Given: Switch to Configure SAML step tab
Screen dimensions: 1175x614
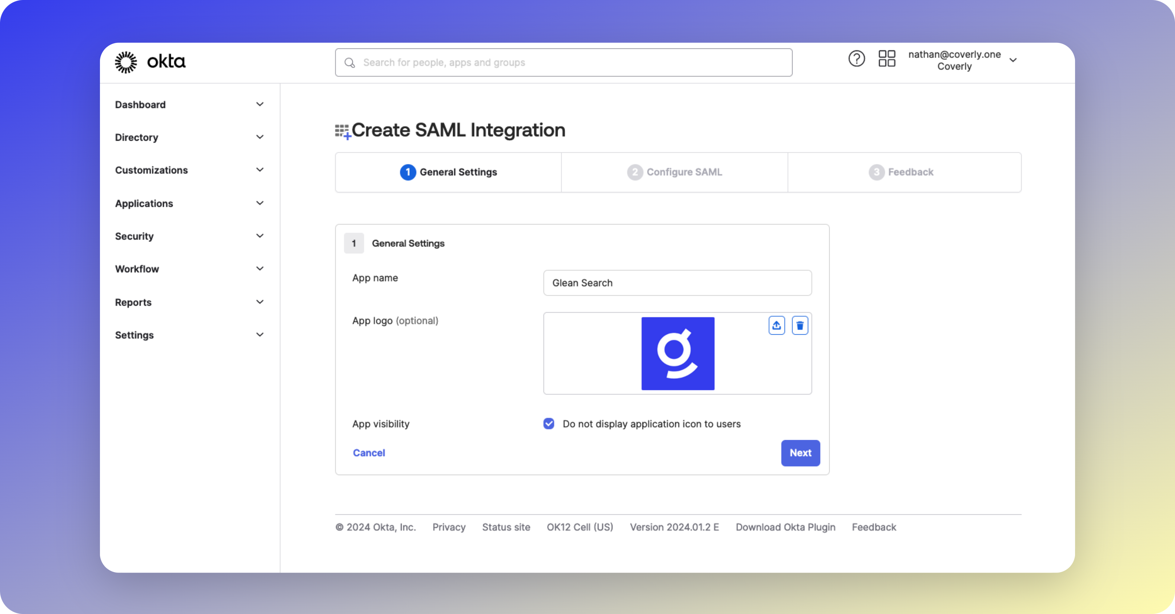Looking at the screenshot, I should 674,172.
